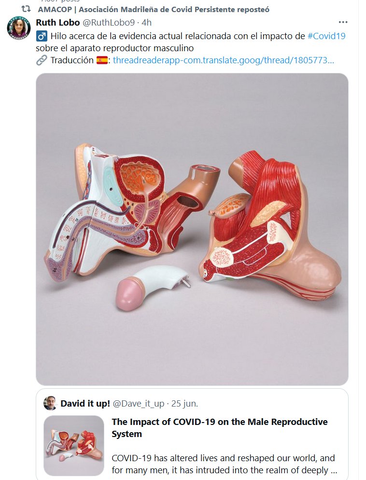Click the Spain flag emoji
Viewport: 366px width, 480px height.
pos(102,60)
